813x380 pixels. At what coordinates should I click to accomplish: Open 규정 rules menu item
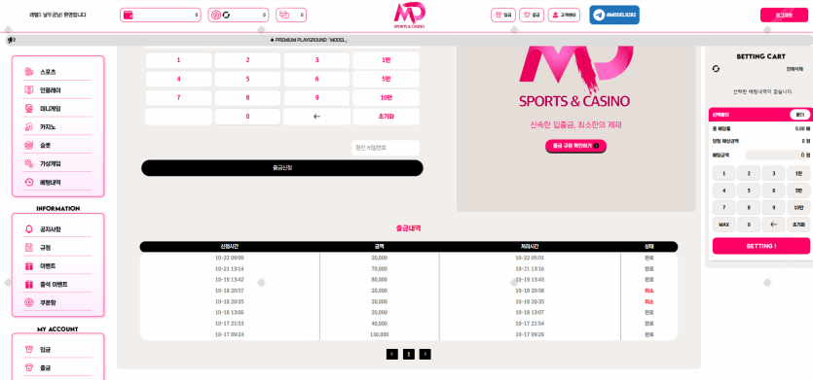click(x=57, y=248)
